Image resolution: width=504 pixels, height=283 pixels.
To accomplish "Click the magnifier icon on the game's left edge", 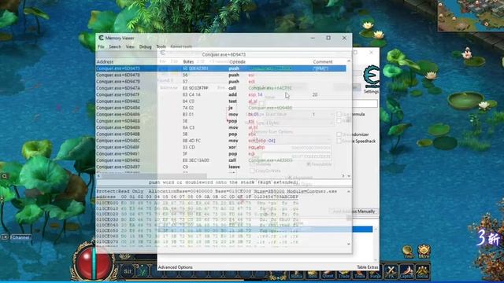I will point(5,176).
